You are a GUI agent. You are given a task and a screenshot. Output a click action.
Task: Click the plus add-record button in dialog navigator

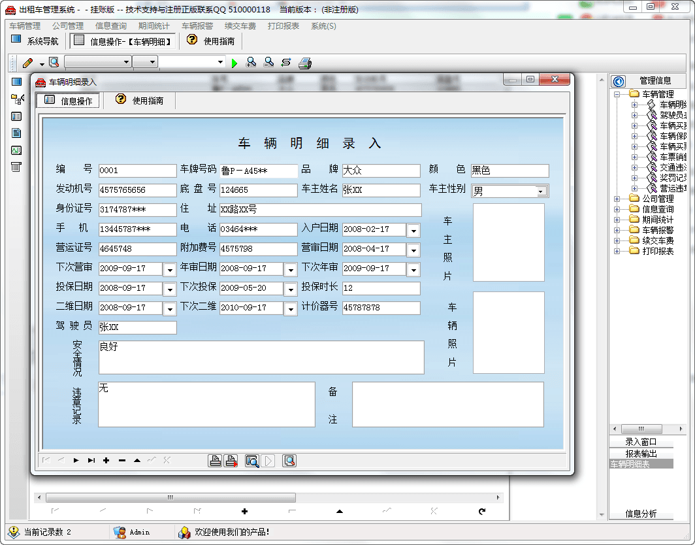click(106, 461)
